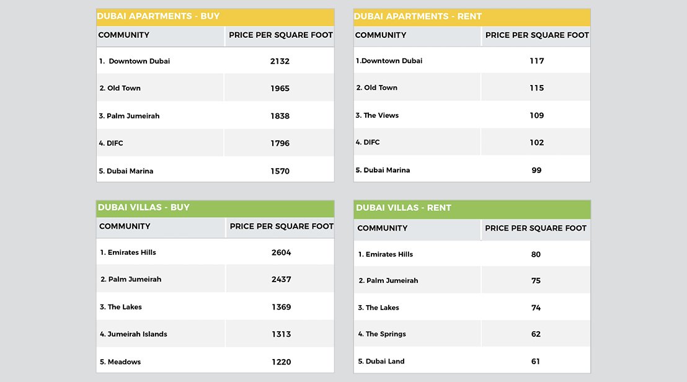This screenshot has width=687, height=382.
Task: Click Community column header in Apartments Buy
Action: pyautogui.click(x=123, y=35)
